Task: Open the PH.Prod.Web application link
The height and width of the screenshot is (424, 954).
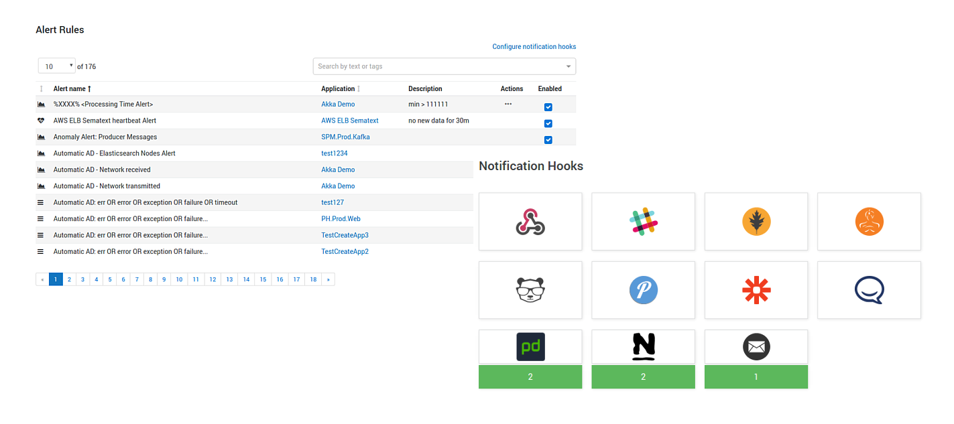Action: [341, 219]
